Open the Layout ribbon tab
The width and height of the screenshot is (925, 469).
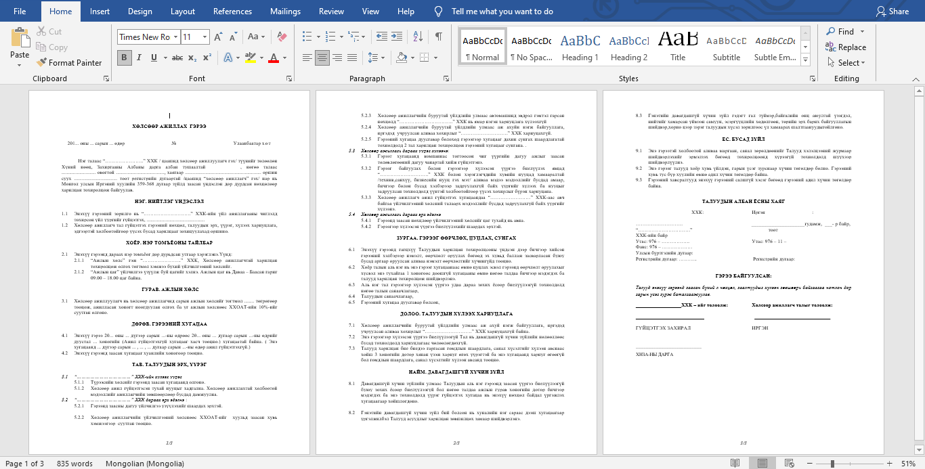tap(182, 12)
